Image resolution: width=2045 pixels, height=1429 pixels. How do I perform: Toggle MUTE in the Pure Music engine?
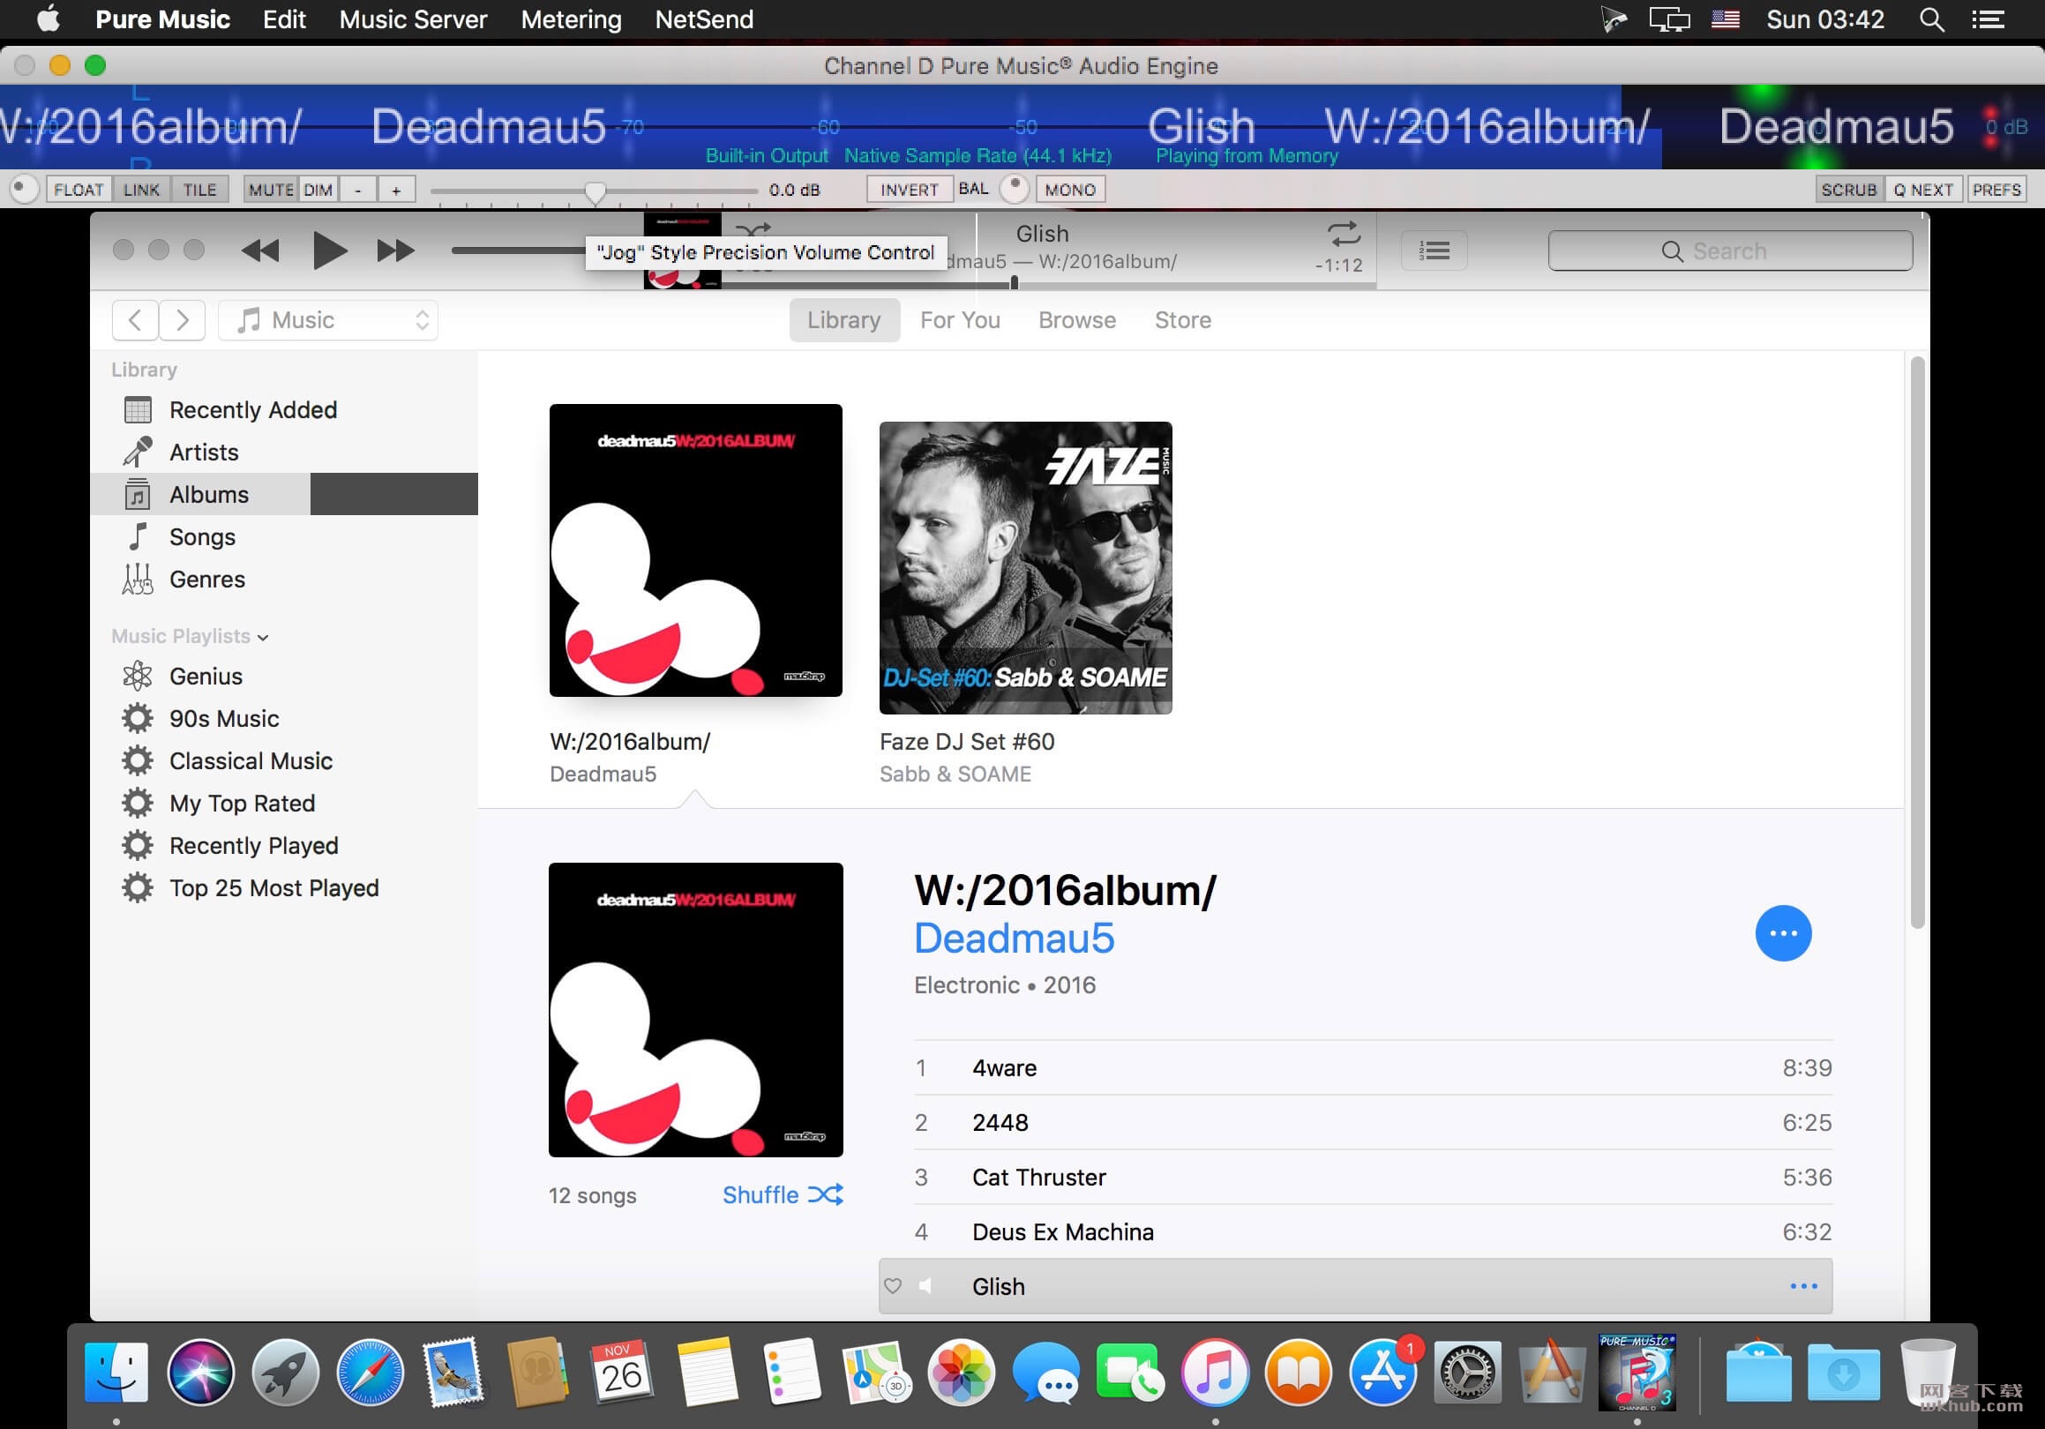point(271,190)
